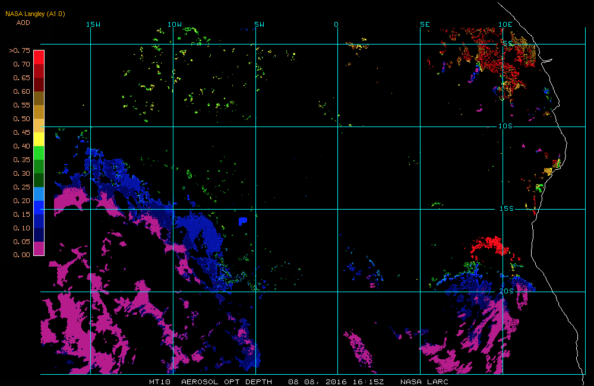
Task: Click the '10W' longitude label
Action: (x=175, y=24)
